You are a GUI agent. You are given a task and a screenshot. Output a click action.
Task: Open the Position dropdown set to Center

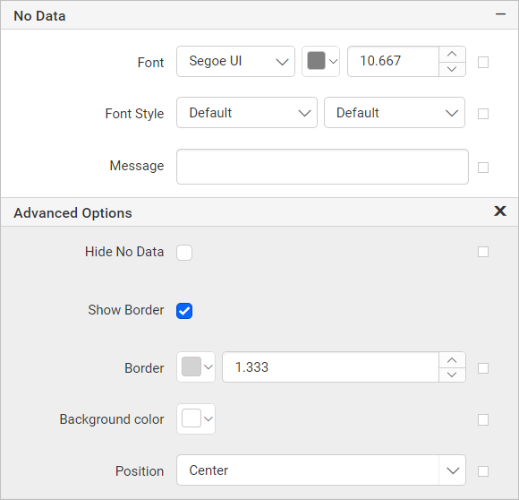pos(321,470)
